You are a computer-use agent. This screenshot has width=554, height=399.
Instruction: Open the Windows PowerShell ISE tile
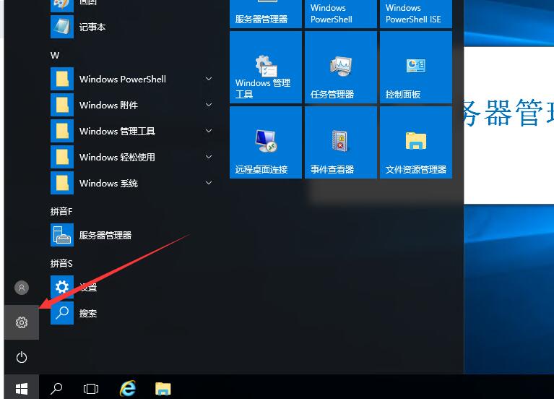pos(416,14)
